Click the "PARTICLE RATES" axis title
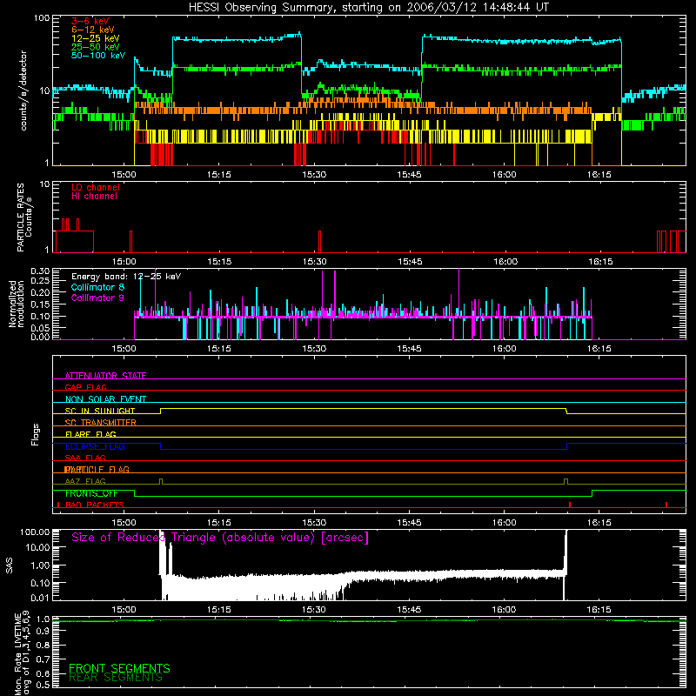This screenshot has height=696, width=696. pyautogui.click(x=20, y=217)
